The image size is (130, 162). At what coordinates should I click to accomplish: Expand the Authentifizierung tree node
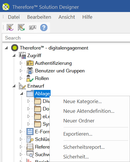(x=21, y=63)
